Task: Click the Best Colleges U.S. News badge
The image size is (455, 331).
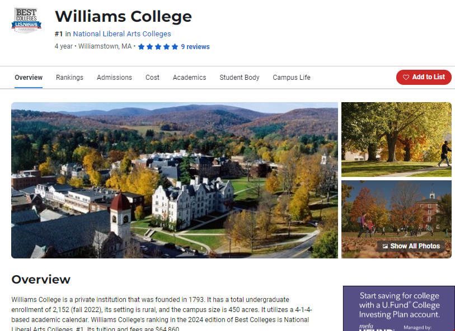Action: (26, 20)
